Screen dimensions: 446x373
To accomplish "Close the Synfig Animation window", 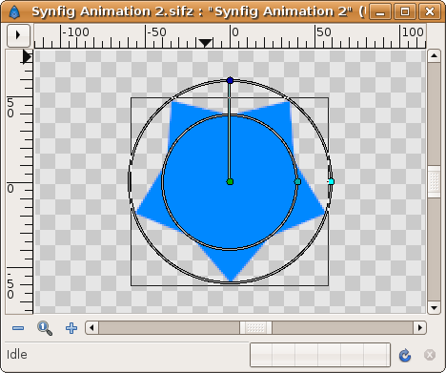I will click(x=430, y=12).
